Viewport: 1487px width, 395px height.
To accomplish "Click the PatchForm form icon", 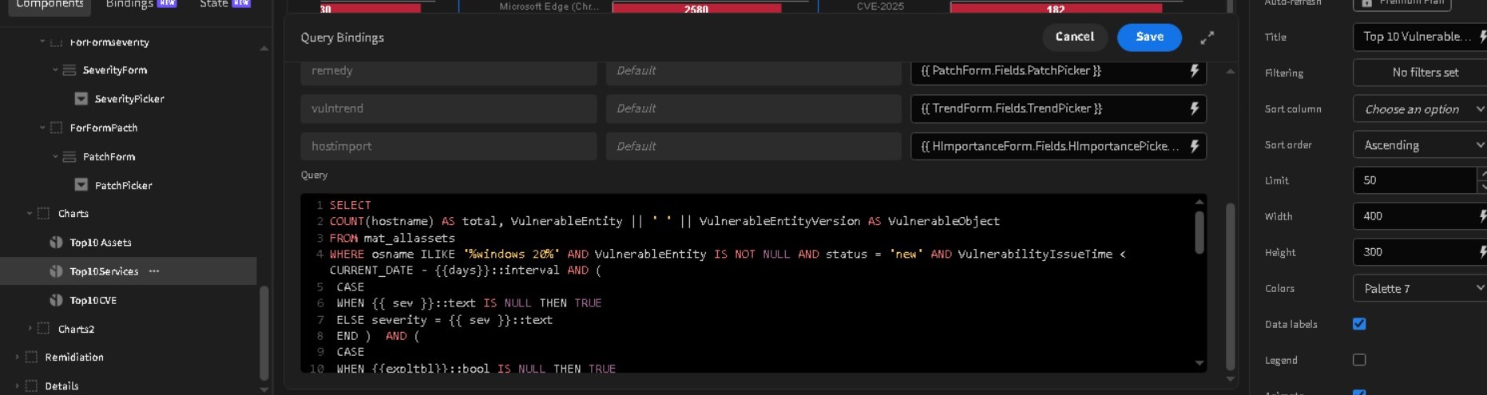I will tap(69, 156).
